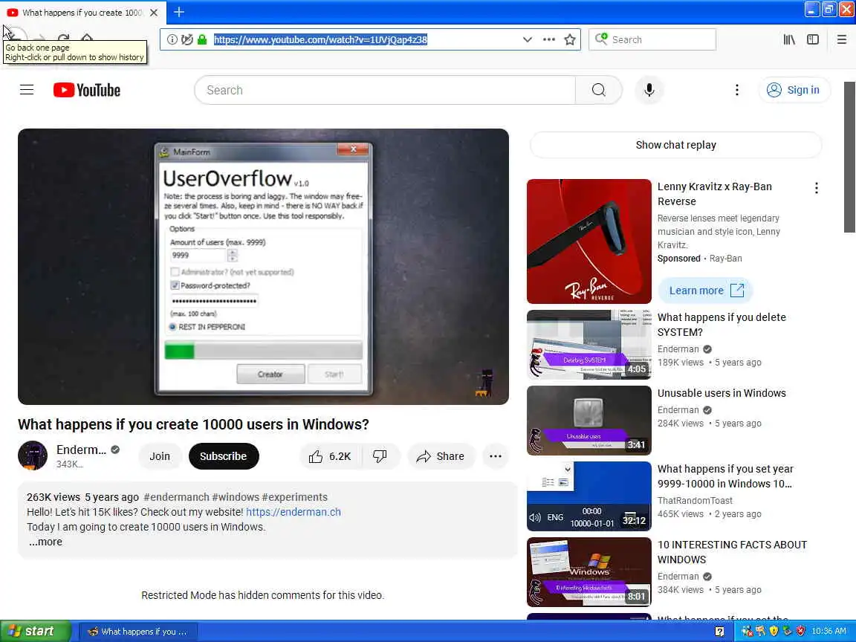
Task: Select the browser taskbar button
Action: click(x=137, y=632)
